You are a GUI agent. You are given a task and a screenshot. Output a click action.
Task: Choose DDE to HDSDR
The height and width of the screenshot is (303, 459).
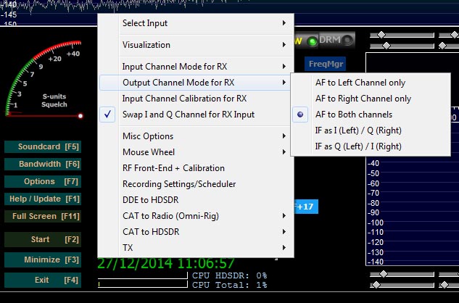(x=196, y=200)
